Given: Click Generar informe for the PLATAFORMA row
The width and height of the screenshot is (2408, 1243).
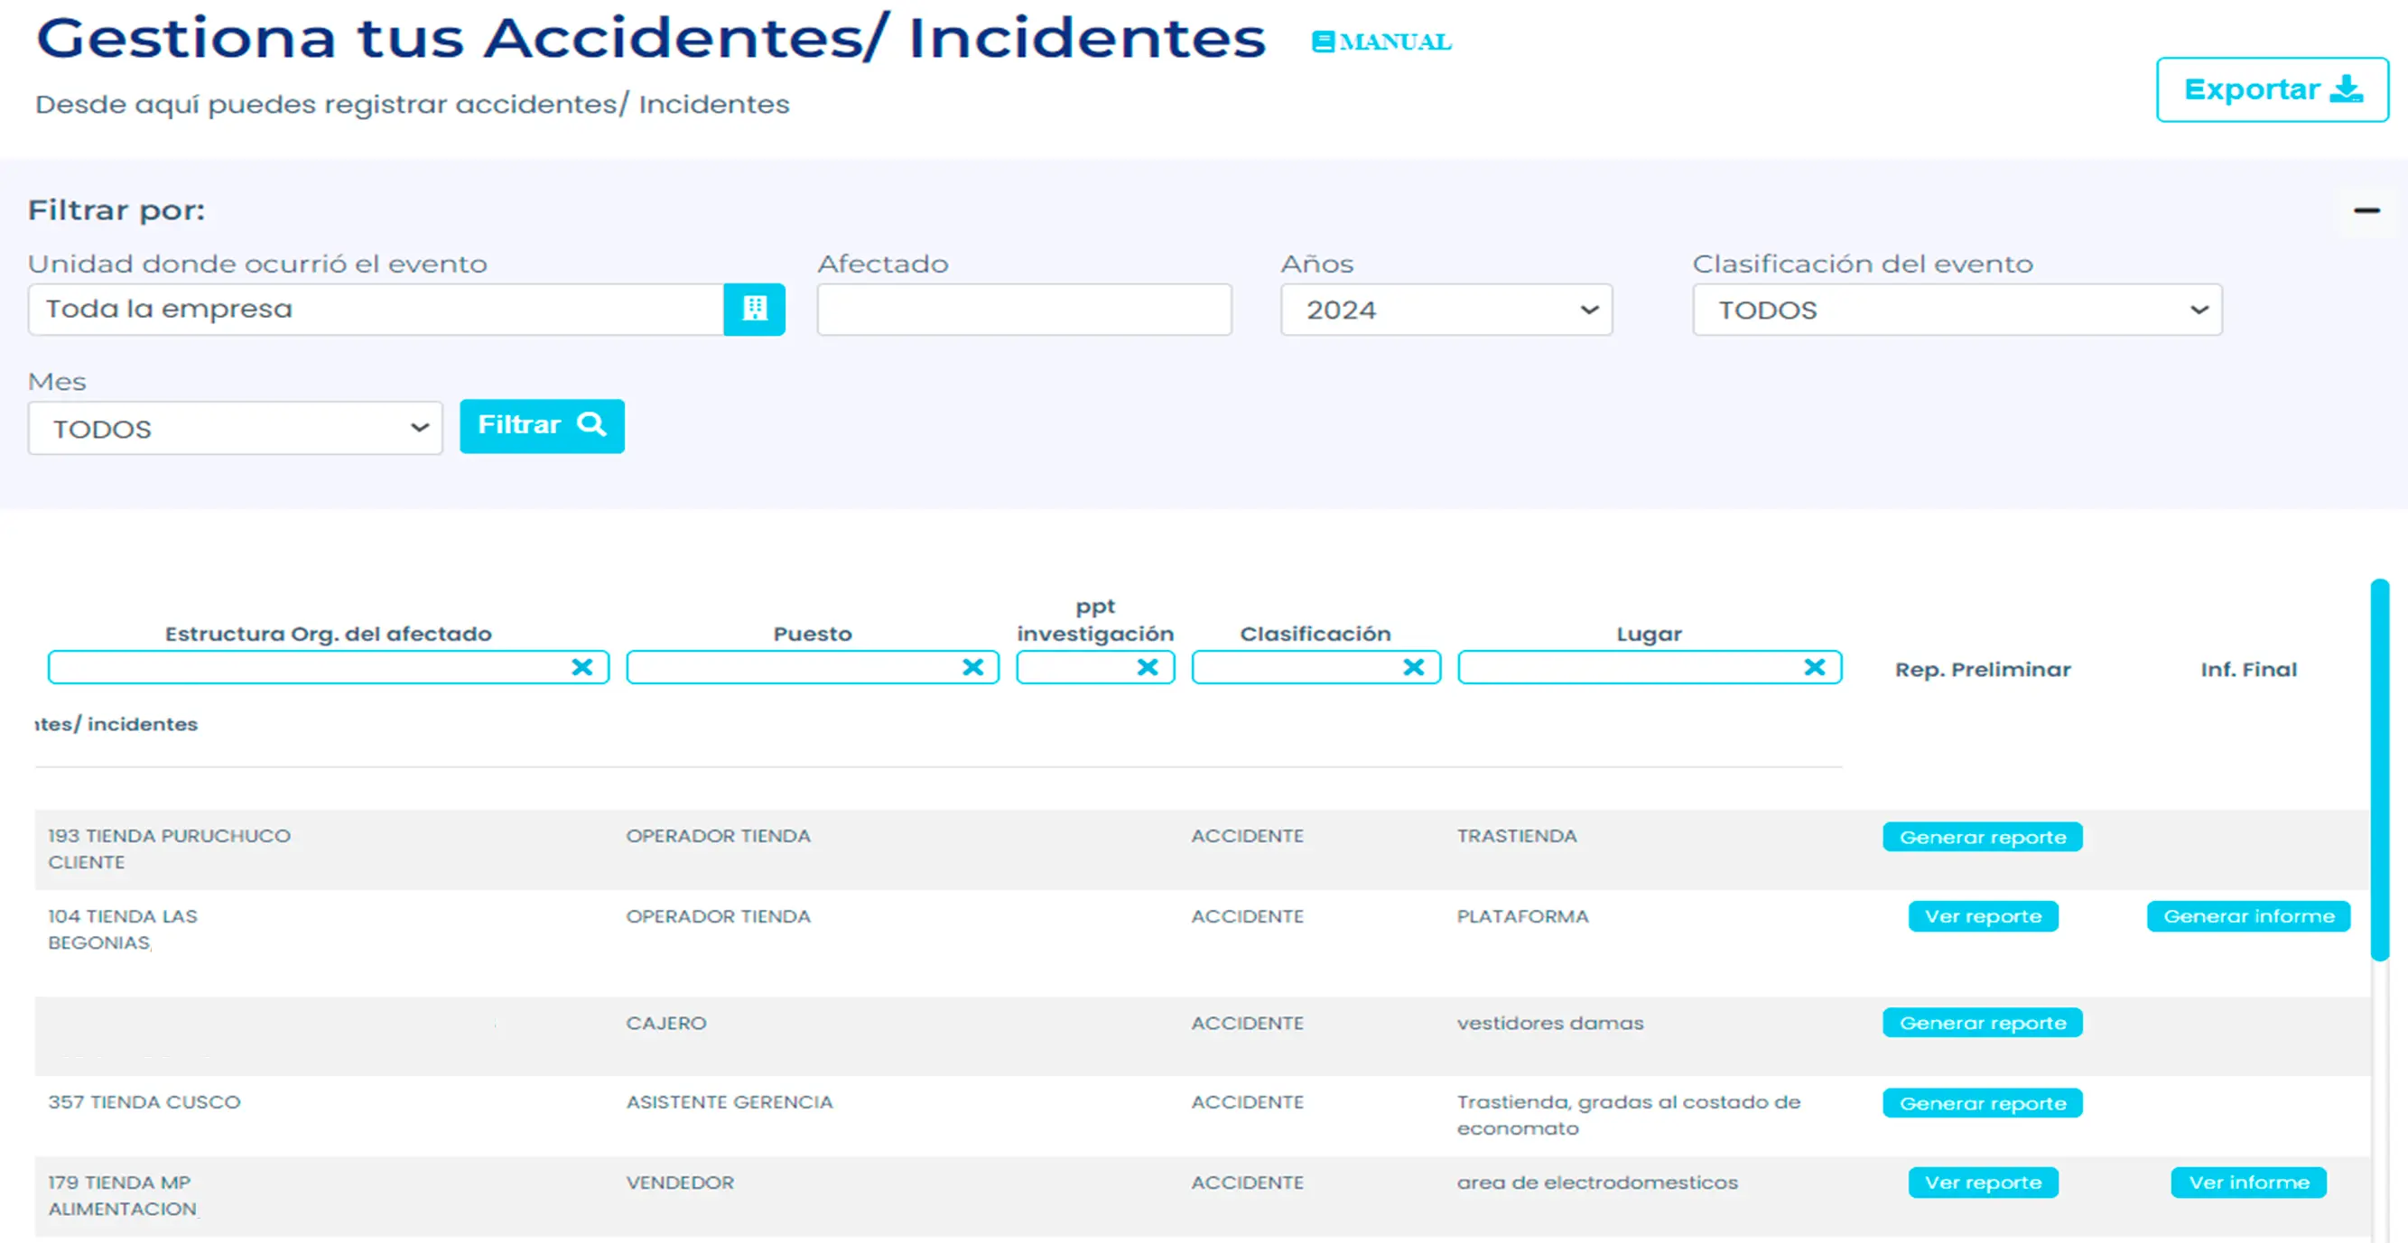Looking at the screenshot, I should tap(2248, 917).
